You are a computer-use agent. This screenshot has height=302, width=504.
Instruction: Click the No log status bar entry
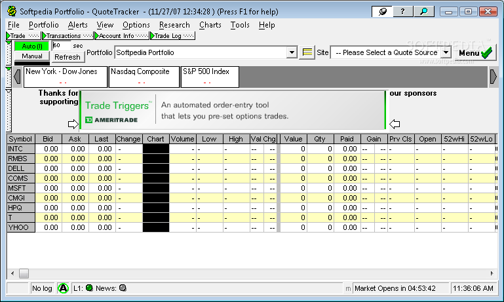(x=42, y=288)
